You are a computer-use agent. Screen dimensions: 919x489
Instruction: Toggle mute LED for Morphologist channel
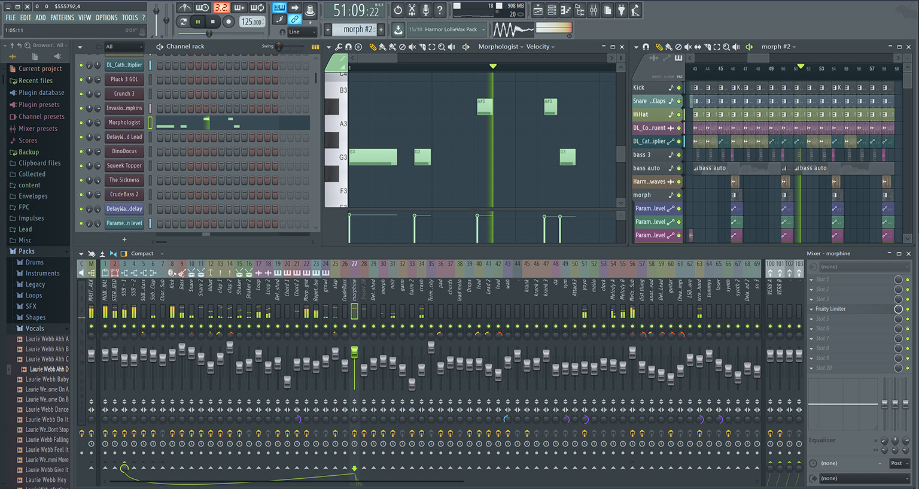pyautogui.click(x=81, y=123)
